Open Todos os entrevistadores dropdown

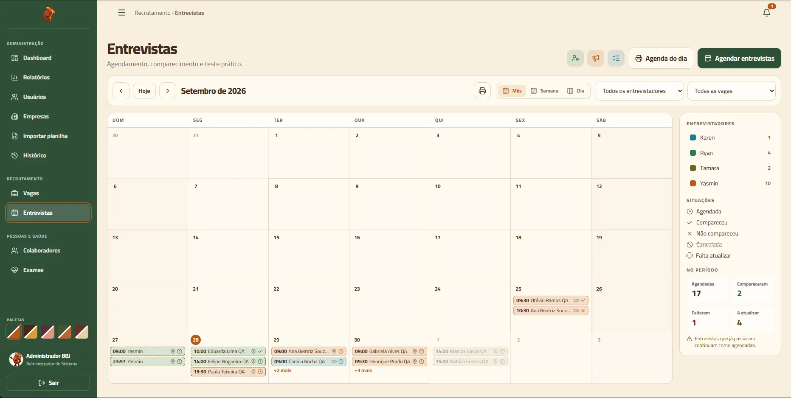640,91
